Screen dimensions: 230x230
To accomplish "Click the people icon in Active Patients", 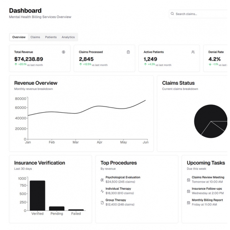I will [x=193, y=52].
